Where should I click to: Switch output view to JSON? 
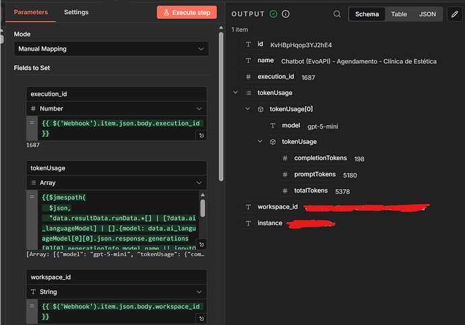[427, 13]
